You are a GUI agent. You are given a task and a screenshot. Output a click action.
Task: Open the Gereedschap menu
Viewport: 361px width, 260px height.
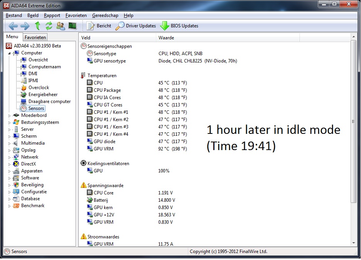pos(105,15)
